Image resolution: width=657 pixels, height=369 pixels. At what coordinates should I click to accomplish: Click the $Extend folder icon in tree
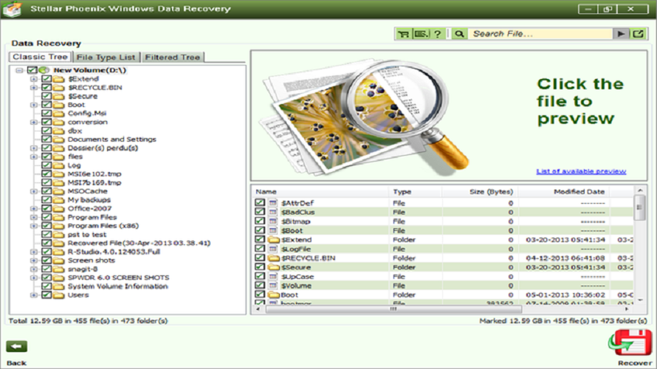pos(58,79)
